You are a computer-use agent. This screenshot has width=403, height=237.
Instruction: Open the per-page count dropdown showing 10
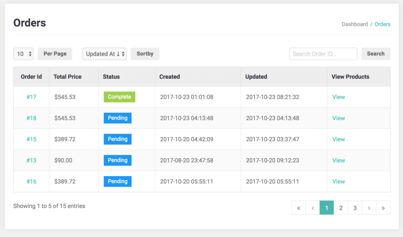click(x=24, y=54)
